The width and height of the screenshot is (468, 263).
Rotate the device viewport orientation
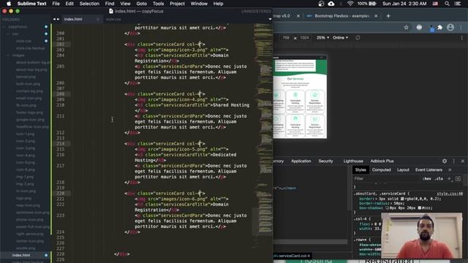pyautogui.click(x=358, y=38)
